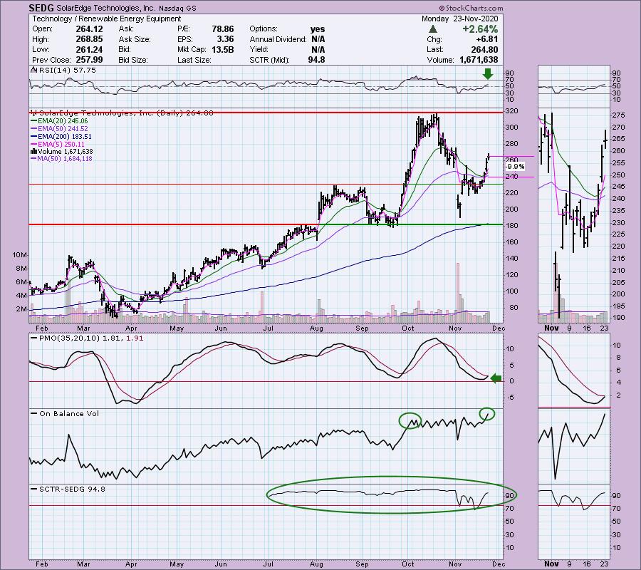The image size is (641, 570).
Task: Select the Chg value +6.81
Action: [486, 39]
